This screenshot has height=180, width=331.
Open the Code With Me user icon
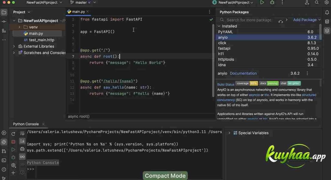[x=307, y=3]
